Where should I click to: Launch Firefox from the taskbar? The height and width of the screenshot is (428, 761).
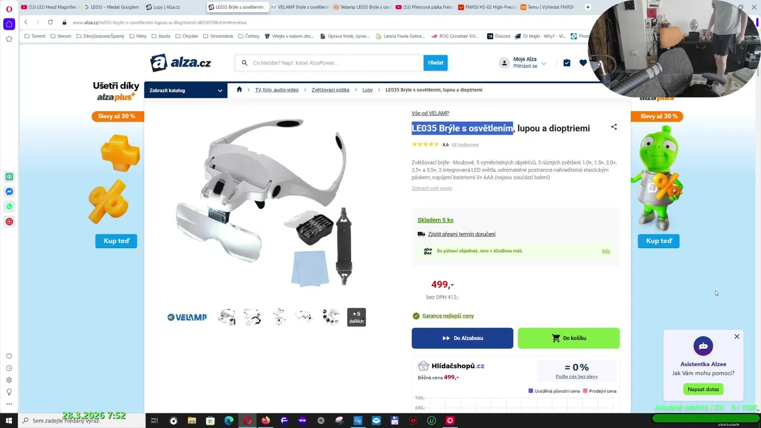[x=265, y=420]
